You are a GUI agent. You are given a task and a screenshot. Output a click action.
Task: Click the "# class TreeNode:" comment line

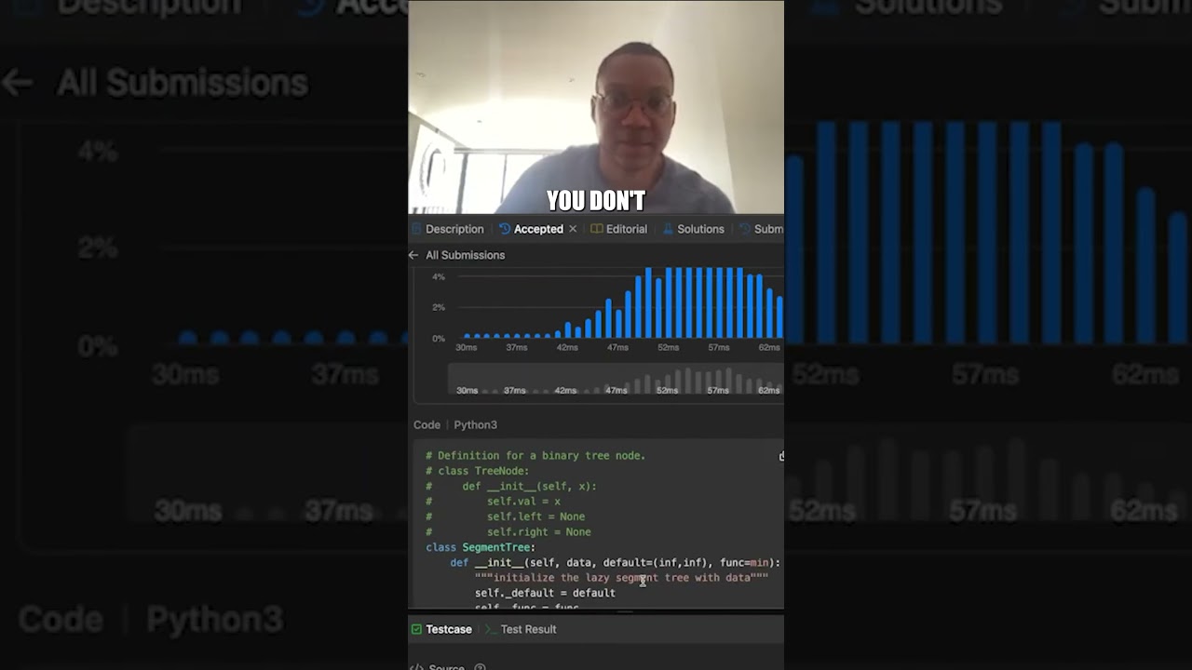(x=478, y=471)
